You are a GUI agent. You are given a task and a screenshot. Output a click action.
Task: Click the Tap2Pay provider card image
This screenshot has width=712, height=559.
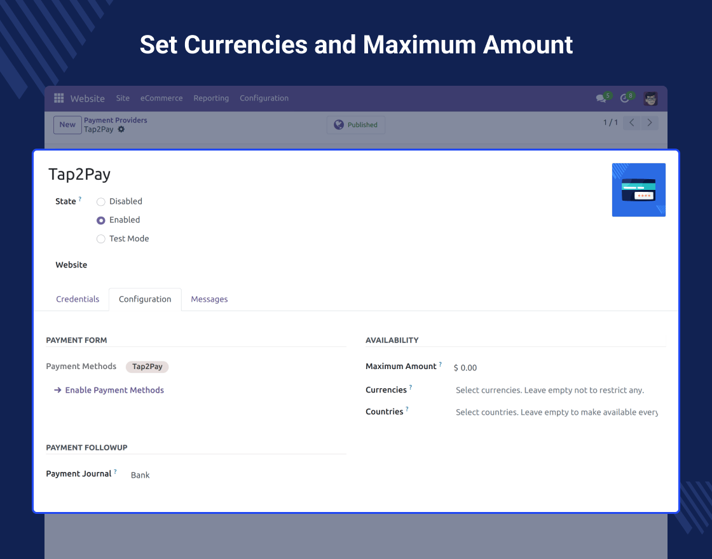638,190
